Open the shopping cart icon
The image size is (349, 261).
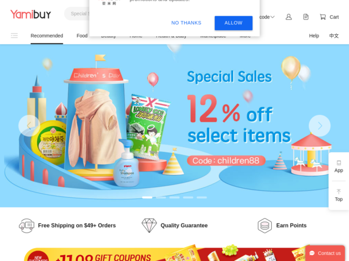tap(323, 17)
